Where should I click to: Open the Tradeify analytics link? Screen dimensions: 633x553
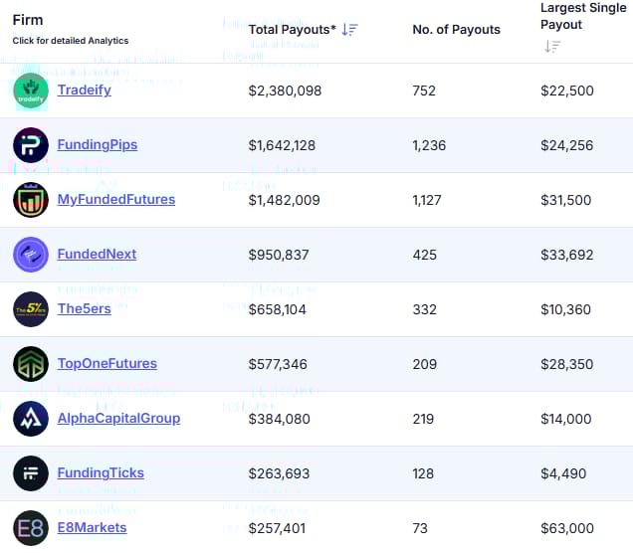point(84,90)
